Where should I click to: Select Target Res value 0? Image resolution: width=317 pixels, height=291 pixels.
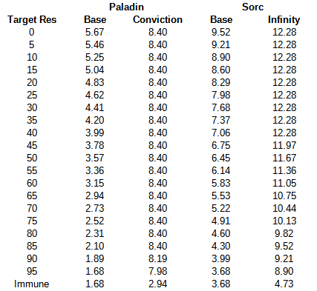tap(32, 32)
